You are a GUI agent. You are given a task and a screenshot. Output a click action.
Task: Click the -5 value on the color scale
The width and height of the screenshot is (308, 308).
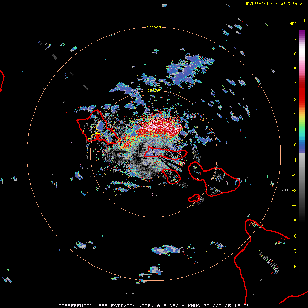click(294, 221)
